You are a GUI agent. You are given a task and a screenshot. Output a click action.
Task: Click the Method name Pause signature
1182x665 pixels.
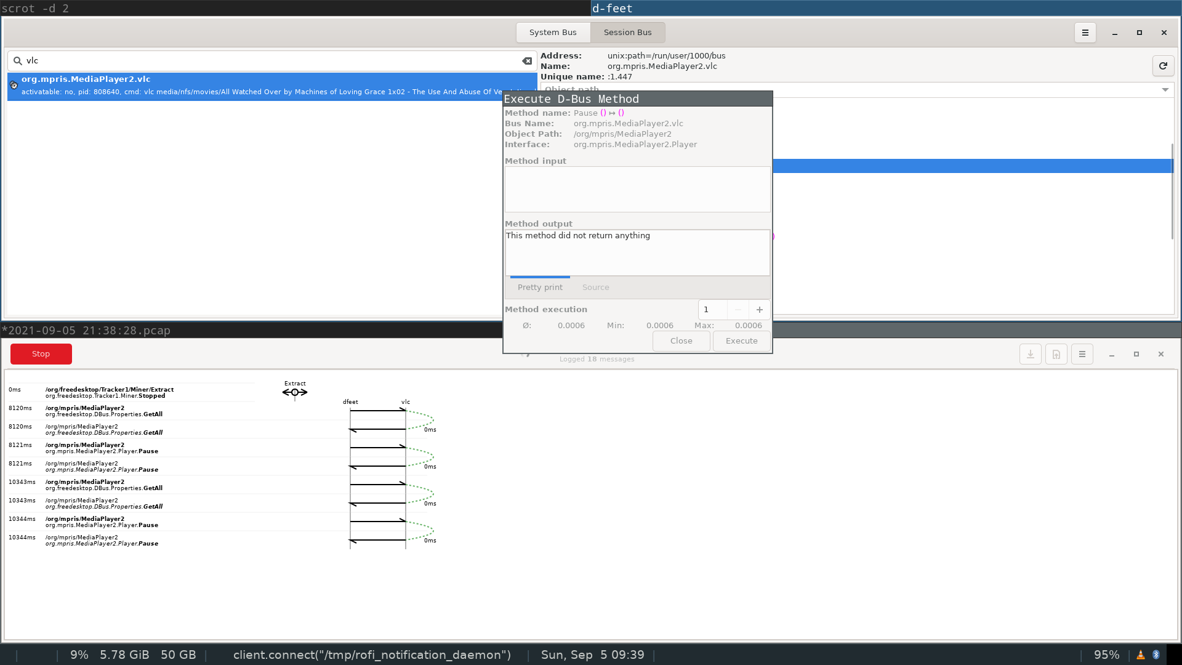(598, 113)
